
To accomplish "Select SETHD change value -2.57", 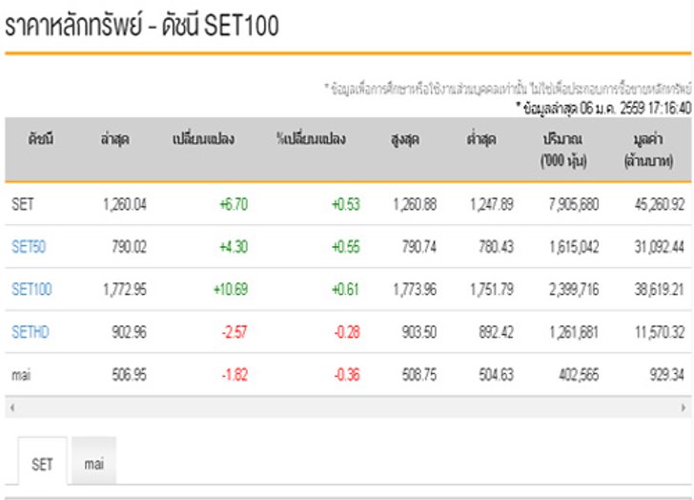I will coord(235,332).
